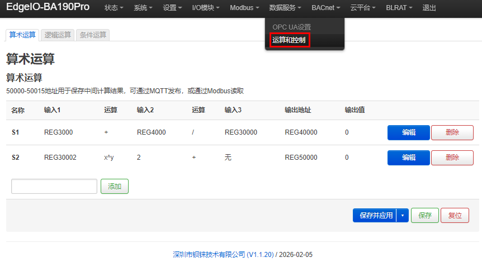The height and width of the screenshot is (262, 482).
Task: Open the 云平台 dropdown
Action: pos(363,8)
